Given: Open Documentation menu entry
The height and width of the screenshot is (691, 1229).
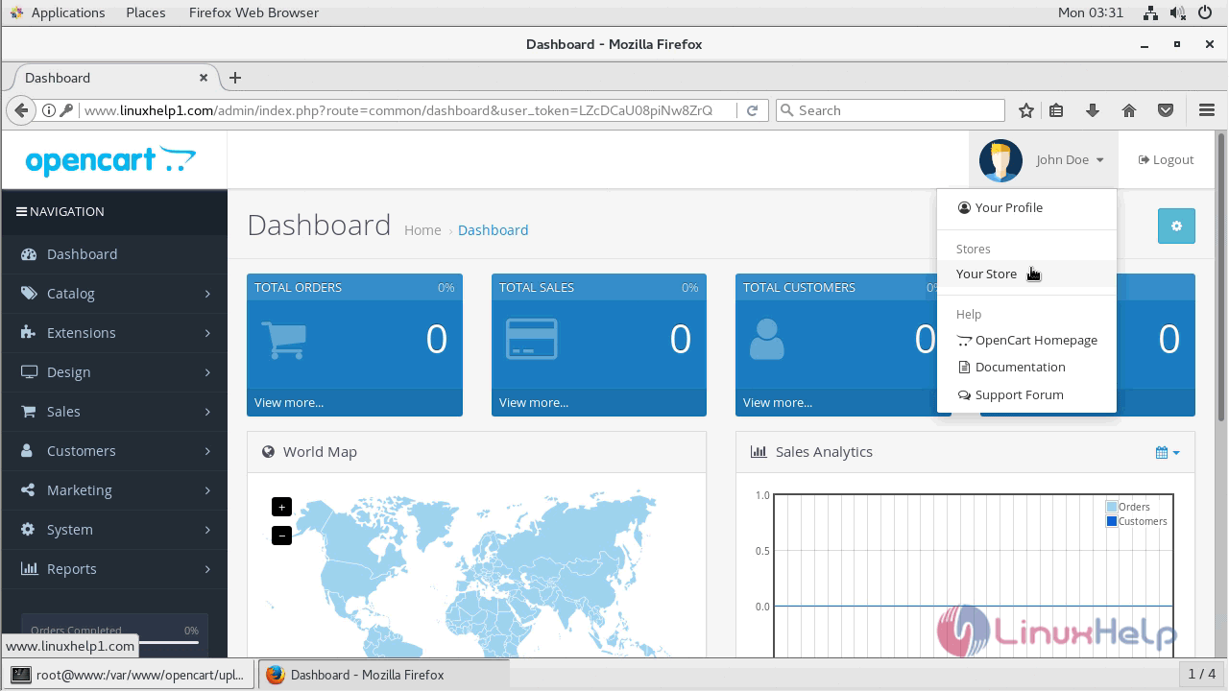Looking at the screenshot, I should pyautogui.click(x=1026, y=367).
